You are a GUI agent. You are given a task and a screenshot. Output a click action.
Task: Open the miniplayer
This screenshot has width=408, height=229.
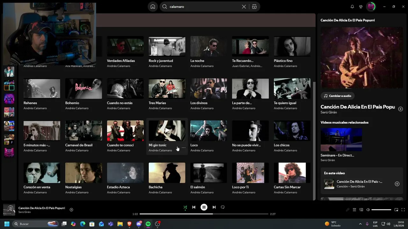[397, 210]
